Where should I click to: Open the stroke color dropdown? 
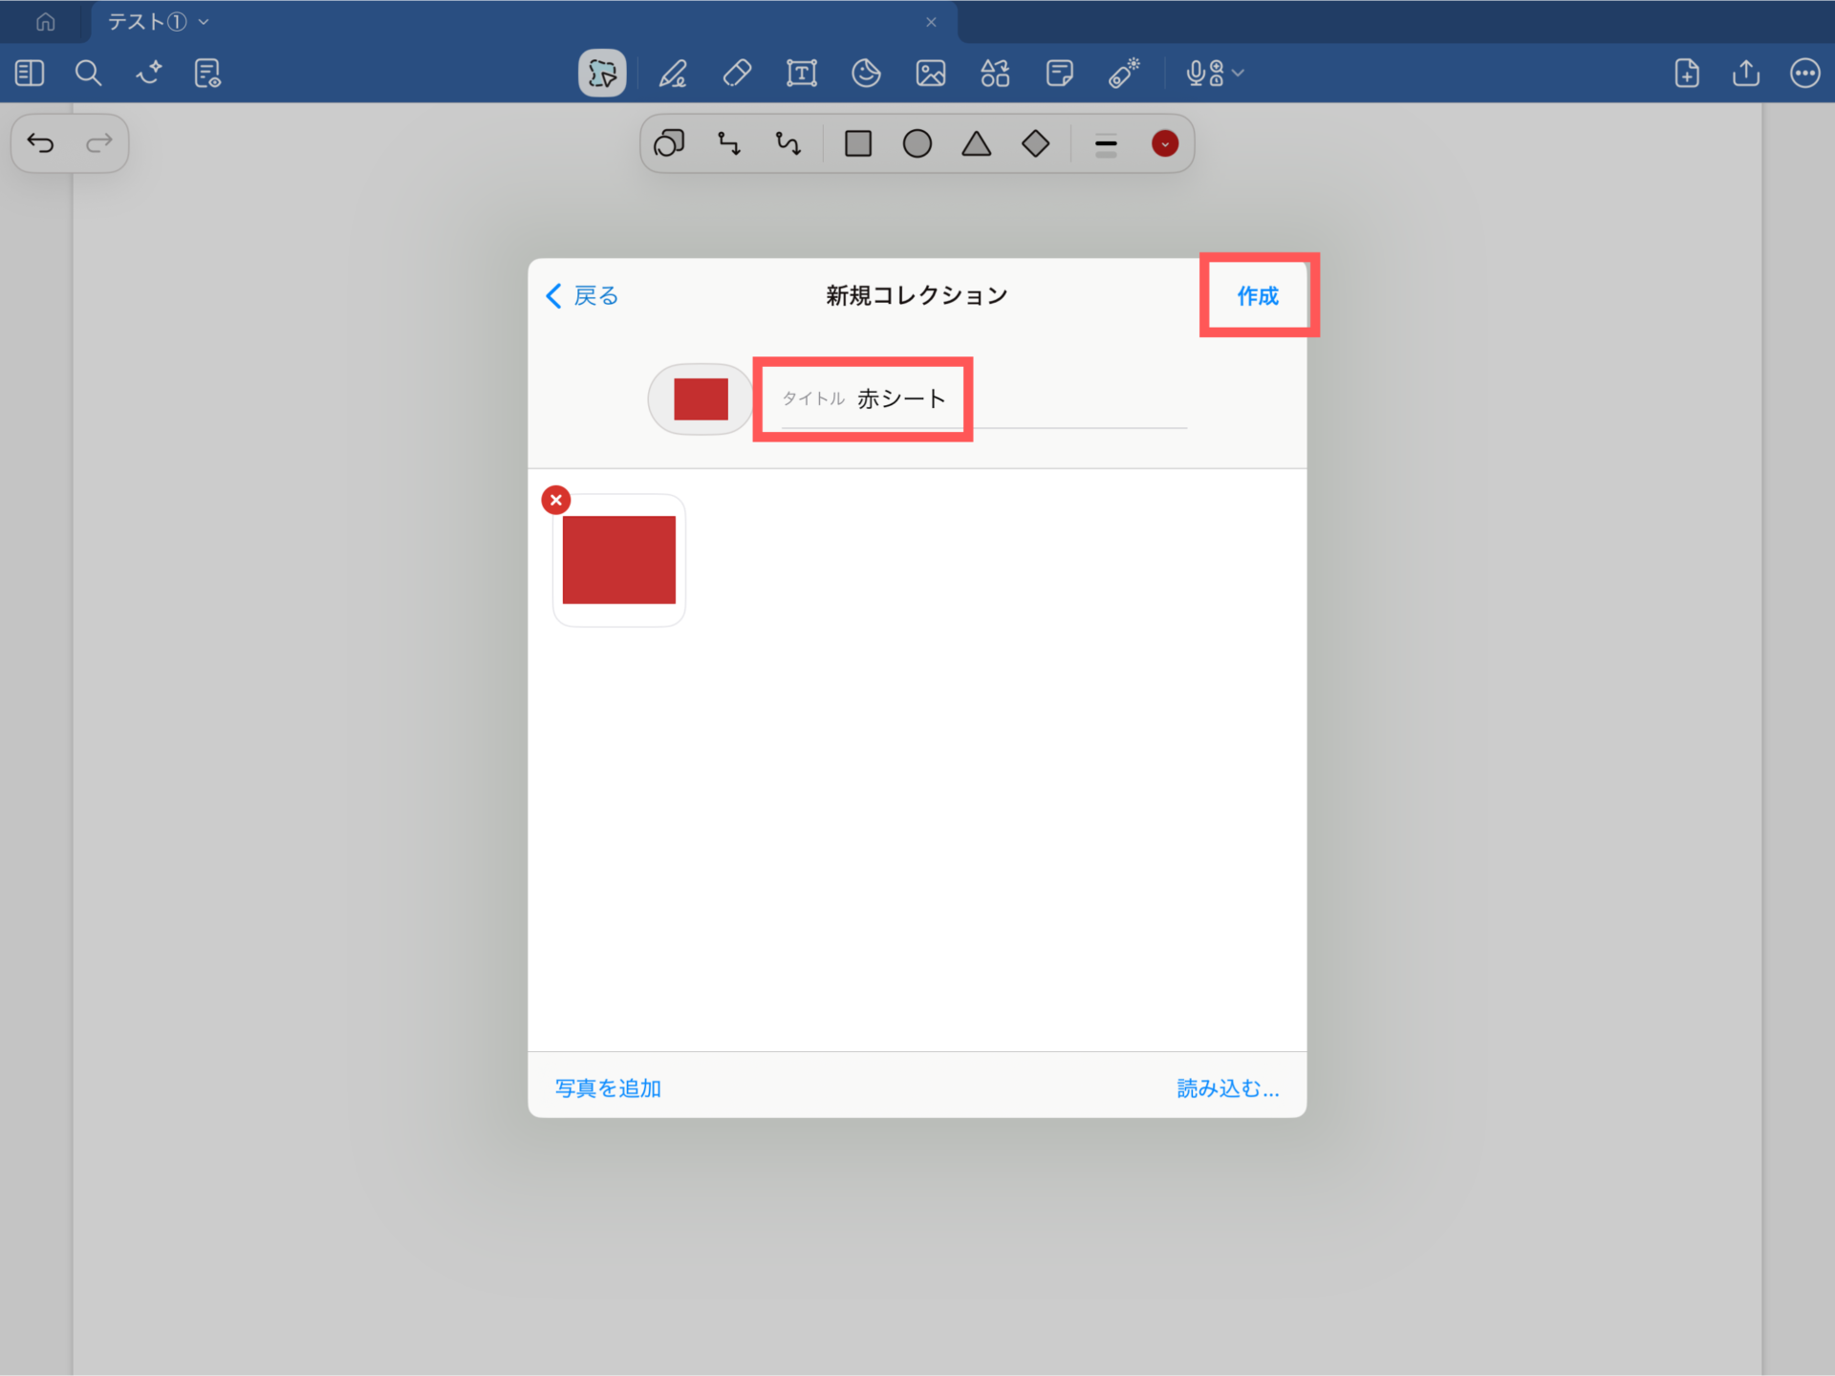pyautogui.click(x=1164, y=144)
